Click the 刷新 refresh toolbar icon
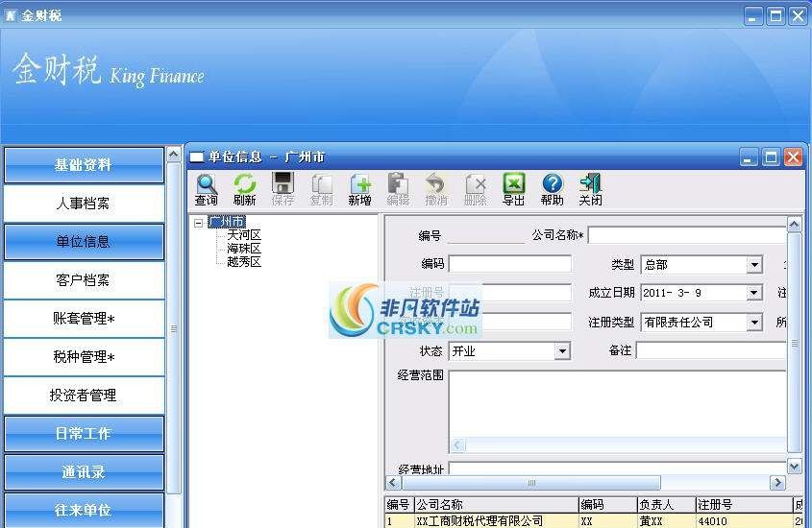 coord(244,189)
